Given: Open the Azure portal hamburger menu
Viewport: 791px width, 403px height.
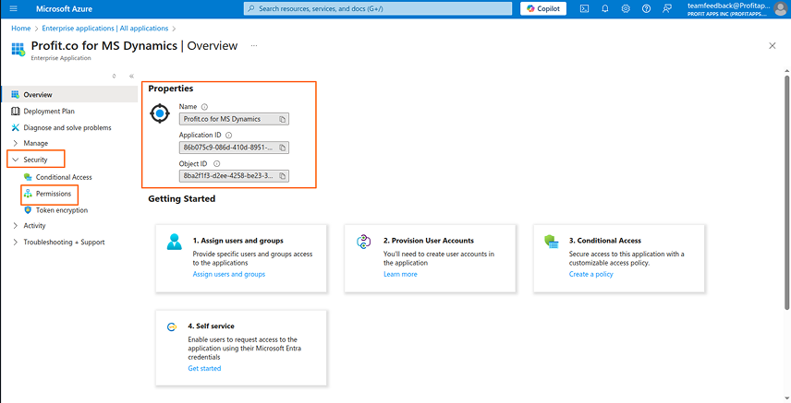Looking at the screenshot, I should pos(14,9).
